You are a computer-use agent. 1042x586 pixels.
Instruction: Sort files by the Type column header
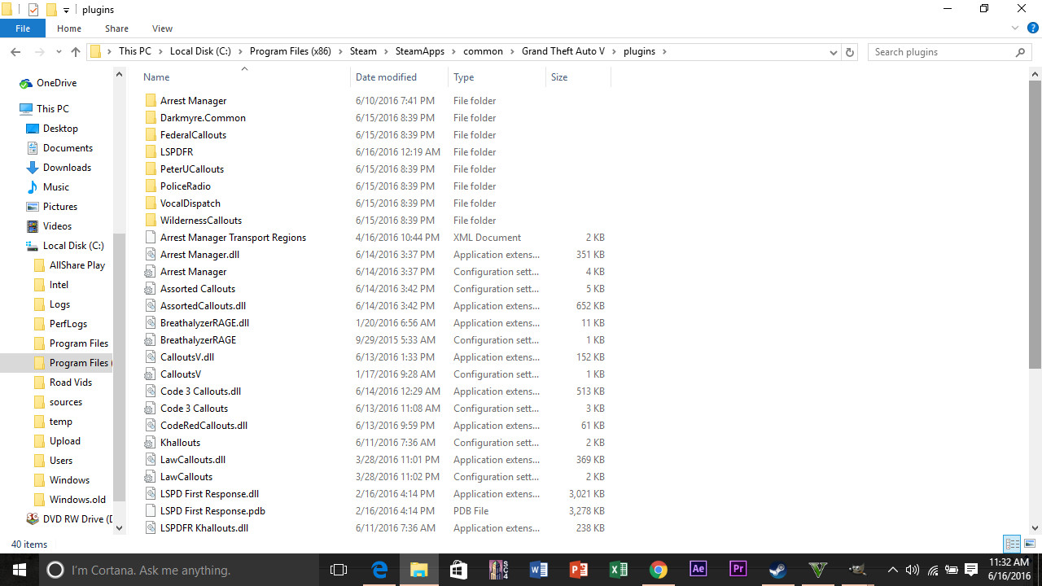497,77
